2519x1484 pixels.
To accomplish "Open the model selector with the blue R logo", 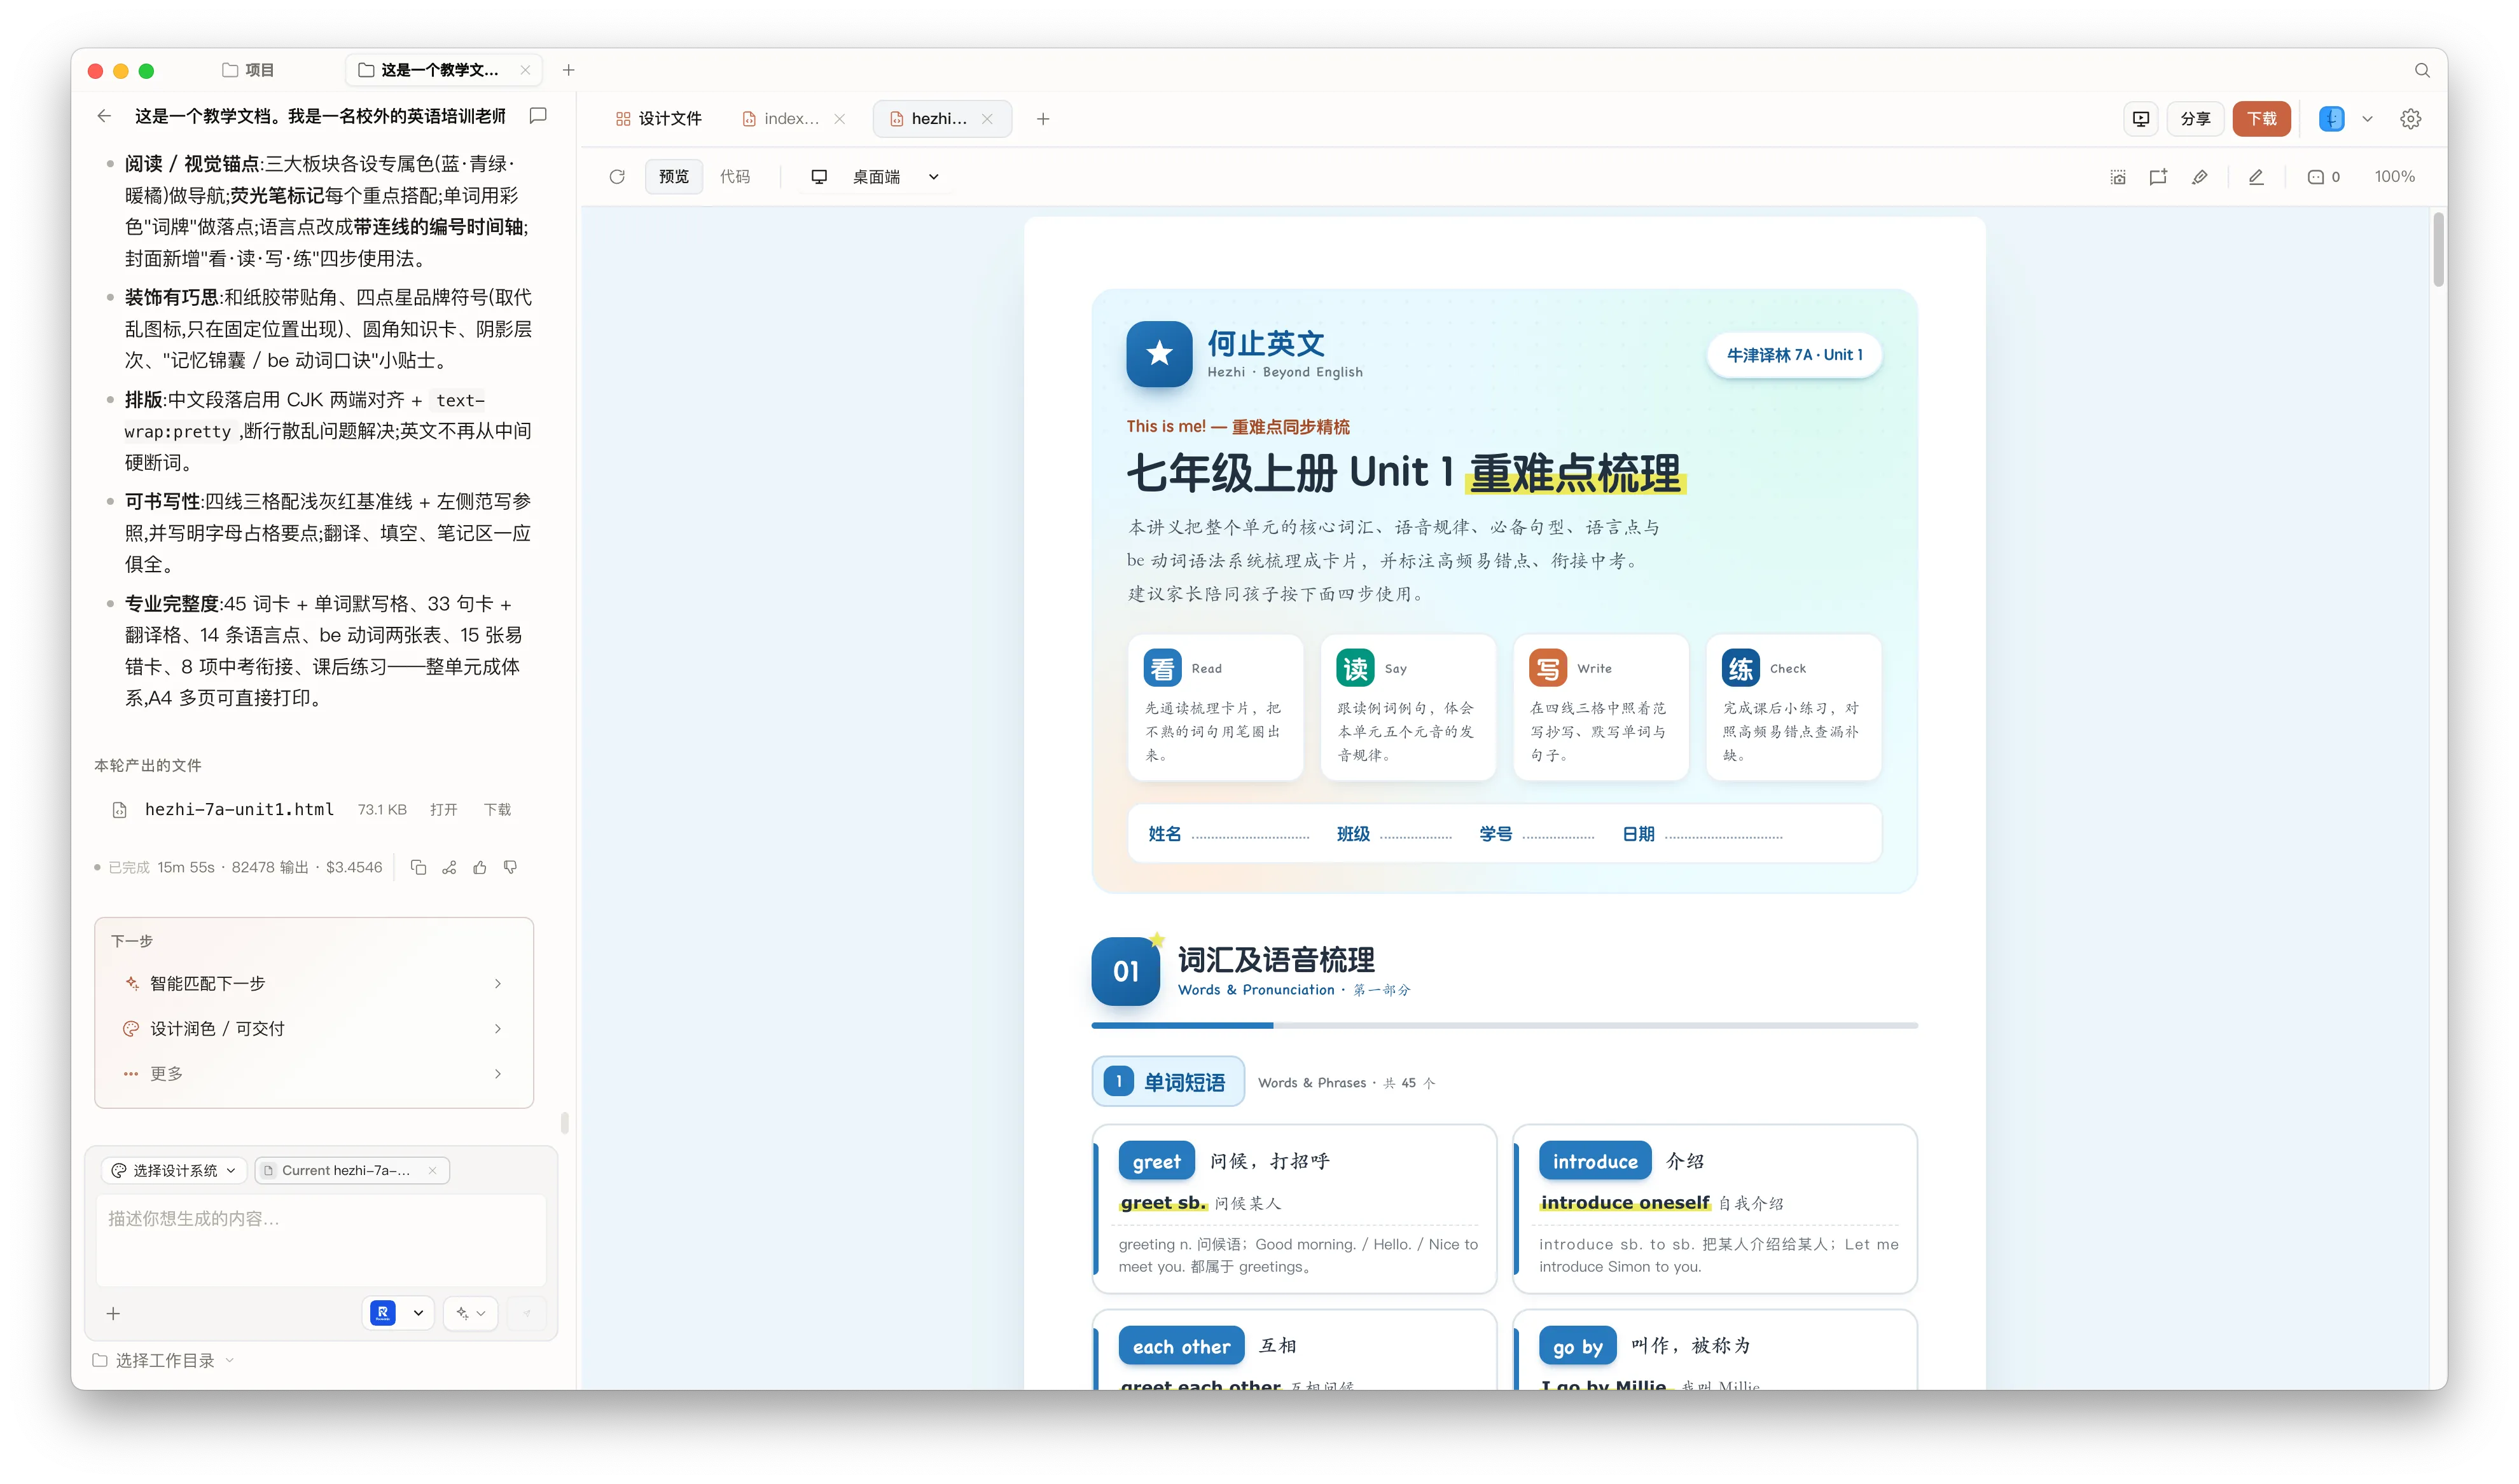I will 398,1313.
